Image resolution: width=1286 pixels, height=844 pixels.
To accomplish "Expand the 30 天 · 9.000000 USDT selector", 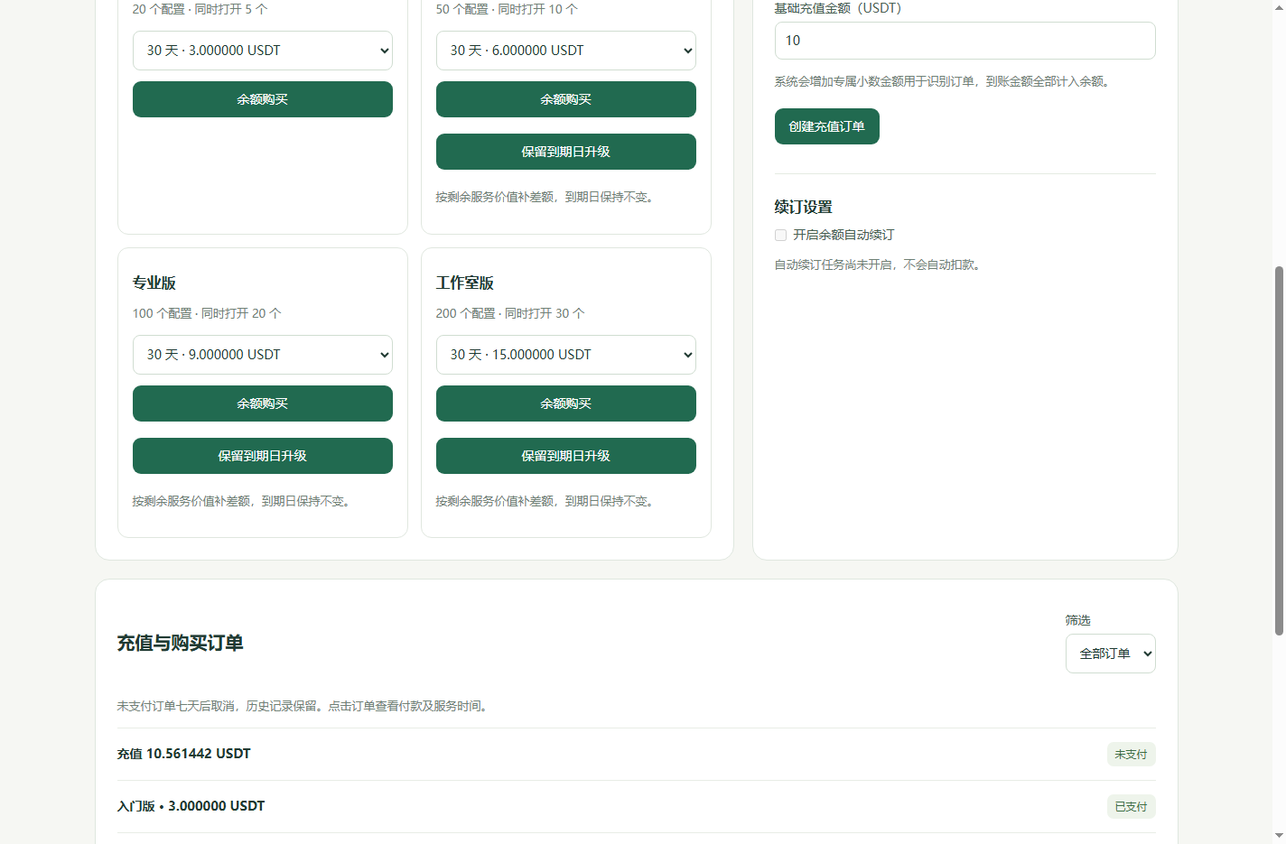I will tap(263, 355).
